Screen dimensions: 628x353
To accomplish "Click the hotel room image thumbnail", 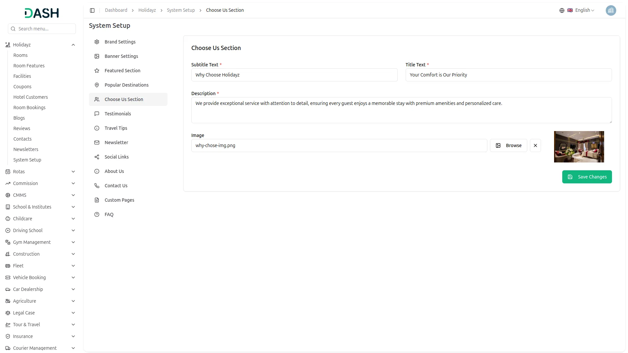I will click(579, 147).
